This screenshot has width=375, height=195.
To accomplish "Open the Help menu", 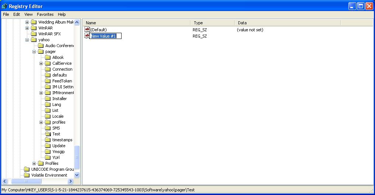I will 62,14.
